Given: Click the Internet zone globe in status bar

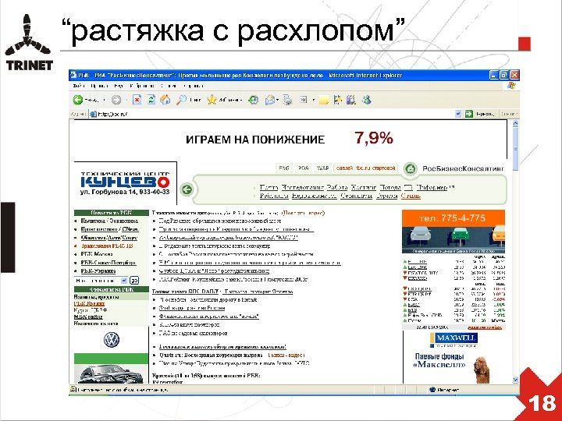Looking at the screenshot, I should [x=432, y=390].
